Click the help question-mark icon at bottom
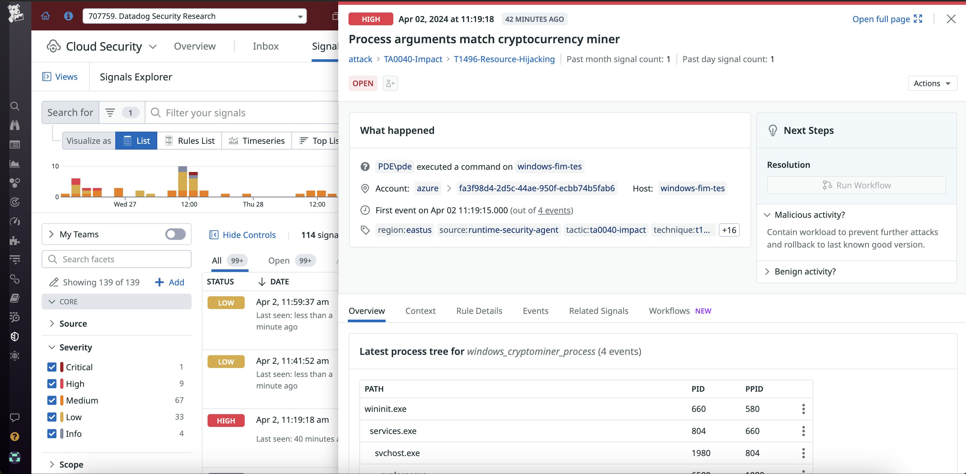Viewport: 966px width, 474px height. [x=15, y=436]
